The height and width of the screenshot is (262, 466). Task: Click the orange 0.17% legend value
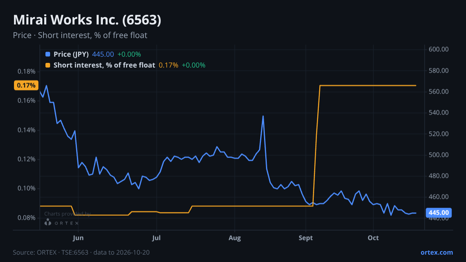[x=169, y=65]
